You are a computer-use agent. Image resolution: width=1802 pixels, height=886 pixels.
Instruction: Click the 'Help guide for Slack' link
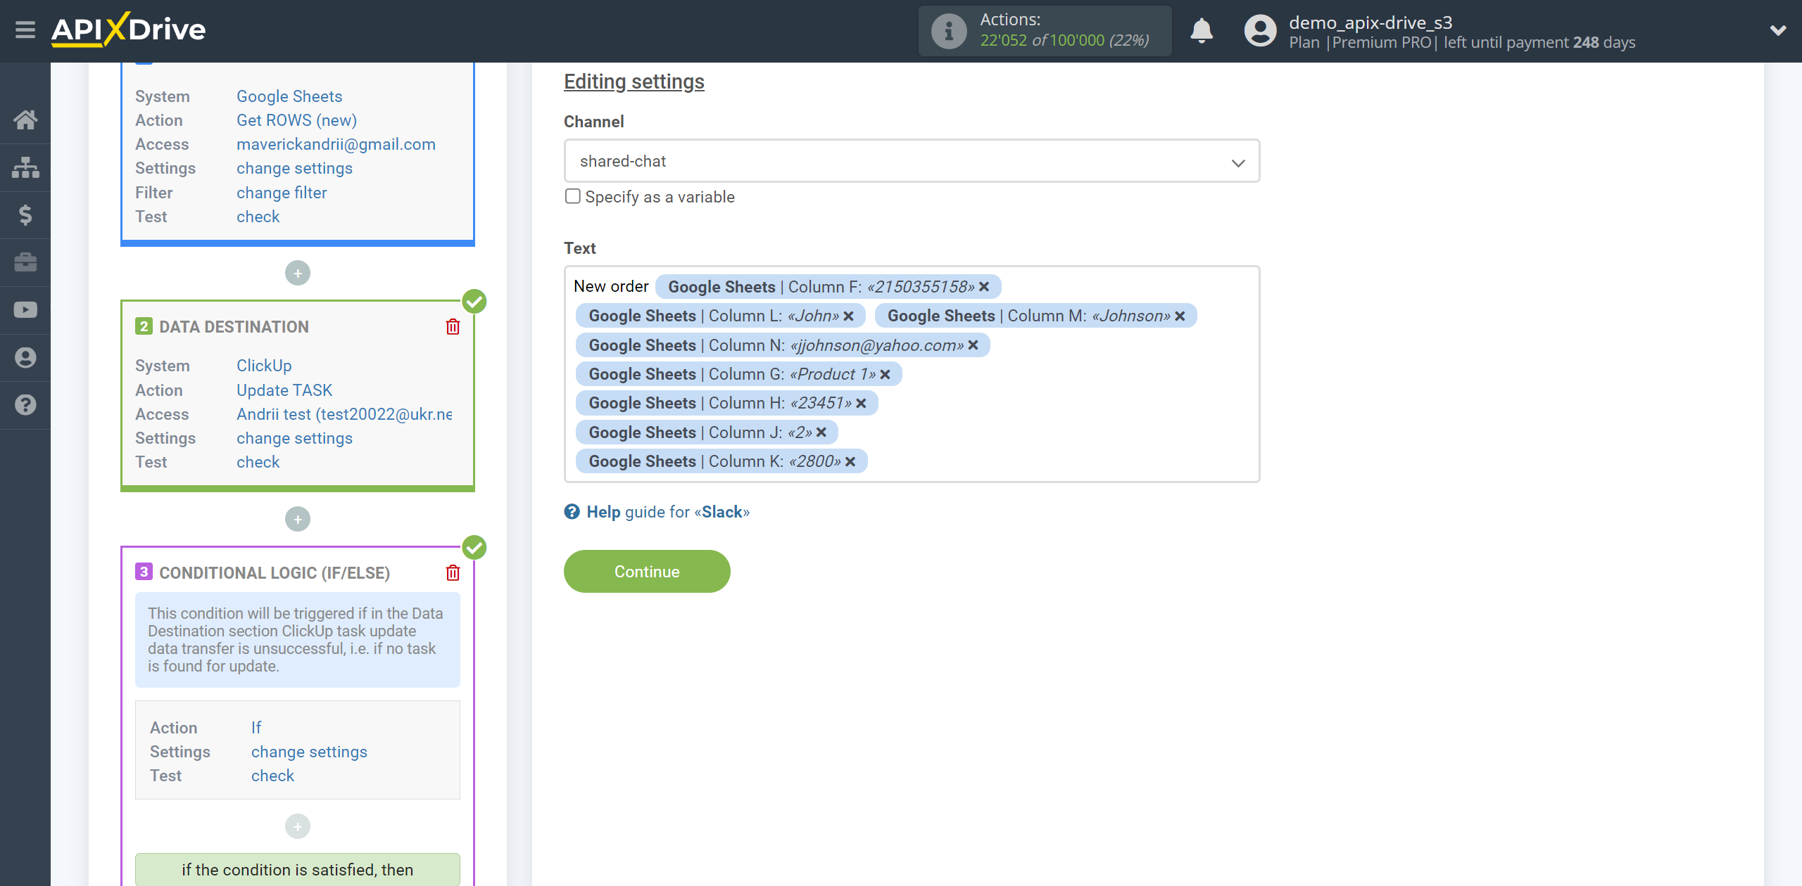(668, 512)
